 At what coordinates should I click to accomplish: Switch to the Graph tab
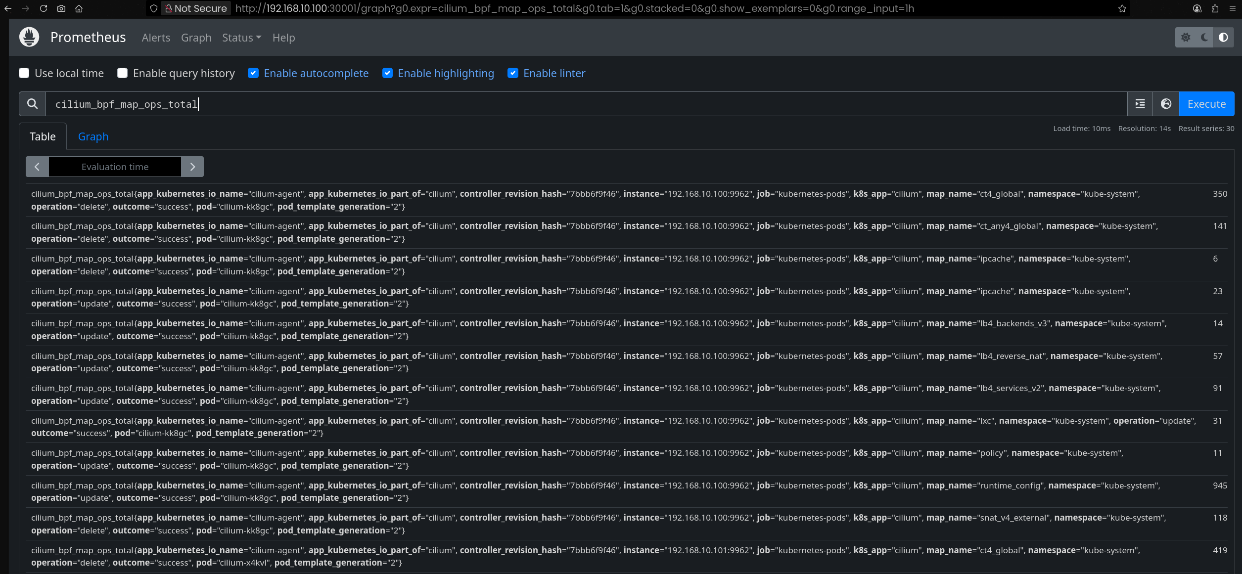pos(93,136)
